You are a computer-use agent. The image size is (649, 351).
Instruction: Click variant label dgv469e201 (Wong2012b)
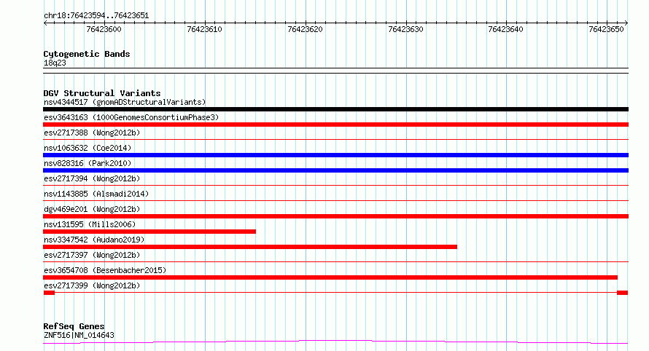tap(92, 209)
